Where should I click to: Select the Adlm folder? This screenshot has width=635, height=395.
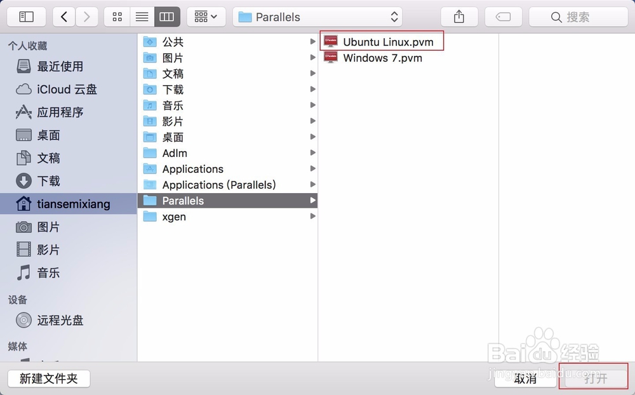click(x=227, y=153)
